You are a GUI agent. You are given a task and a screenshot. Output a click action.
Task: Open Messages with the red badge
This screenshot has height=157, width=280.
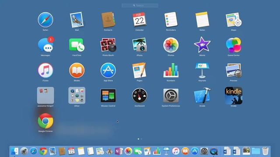pyautogui.click(x=45, y=45)
